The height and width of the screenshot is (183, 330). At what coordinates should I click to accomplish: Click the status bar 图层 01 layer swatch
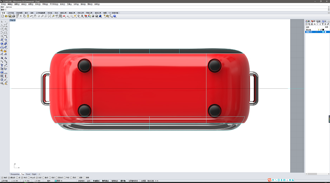[56, 181]
